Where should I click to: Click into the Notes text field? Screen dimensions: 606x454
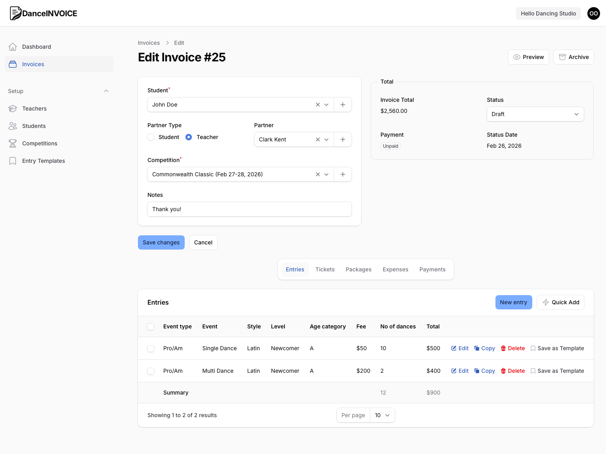coord(249,209)
